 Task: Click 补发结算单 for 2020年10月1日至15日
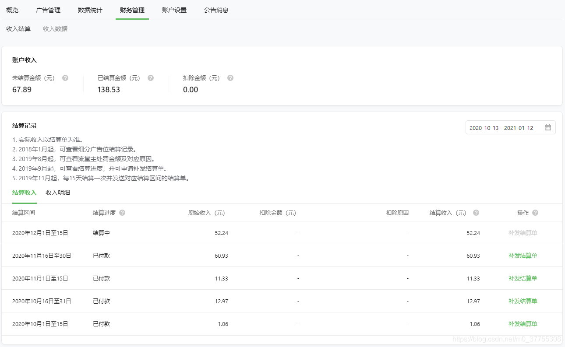(x=522, y=324)
